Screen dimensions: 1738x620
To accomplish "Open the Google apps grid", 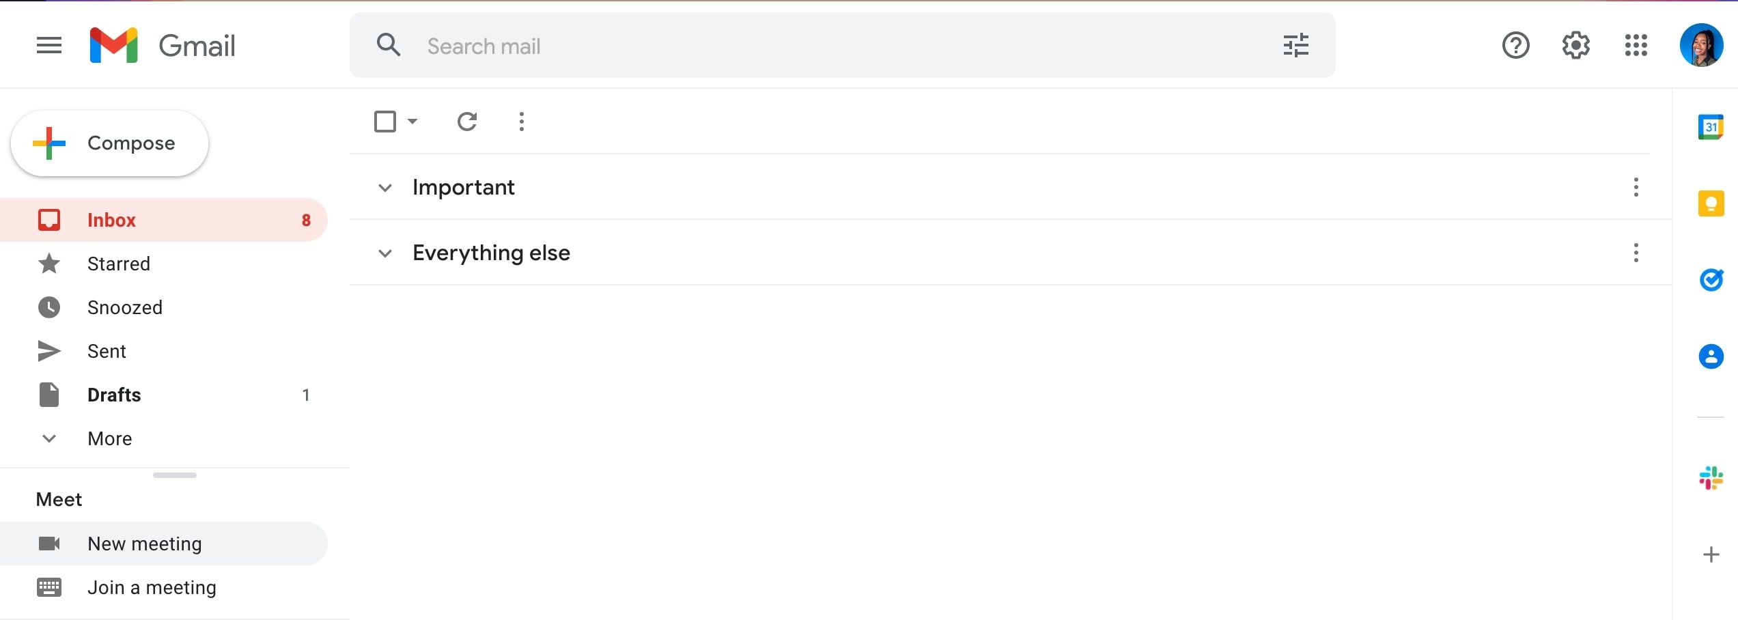I will 1636,46.
